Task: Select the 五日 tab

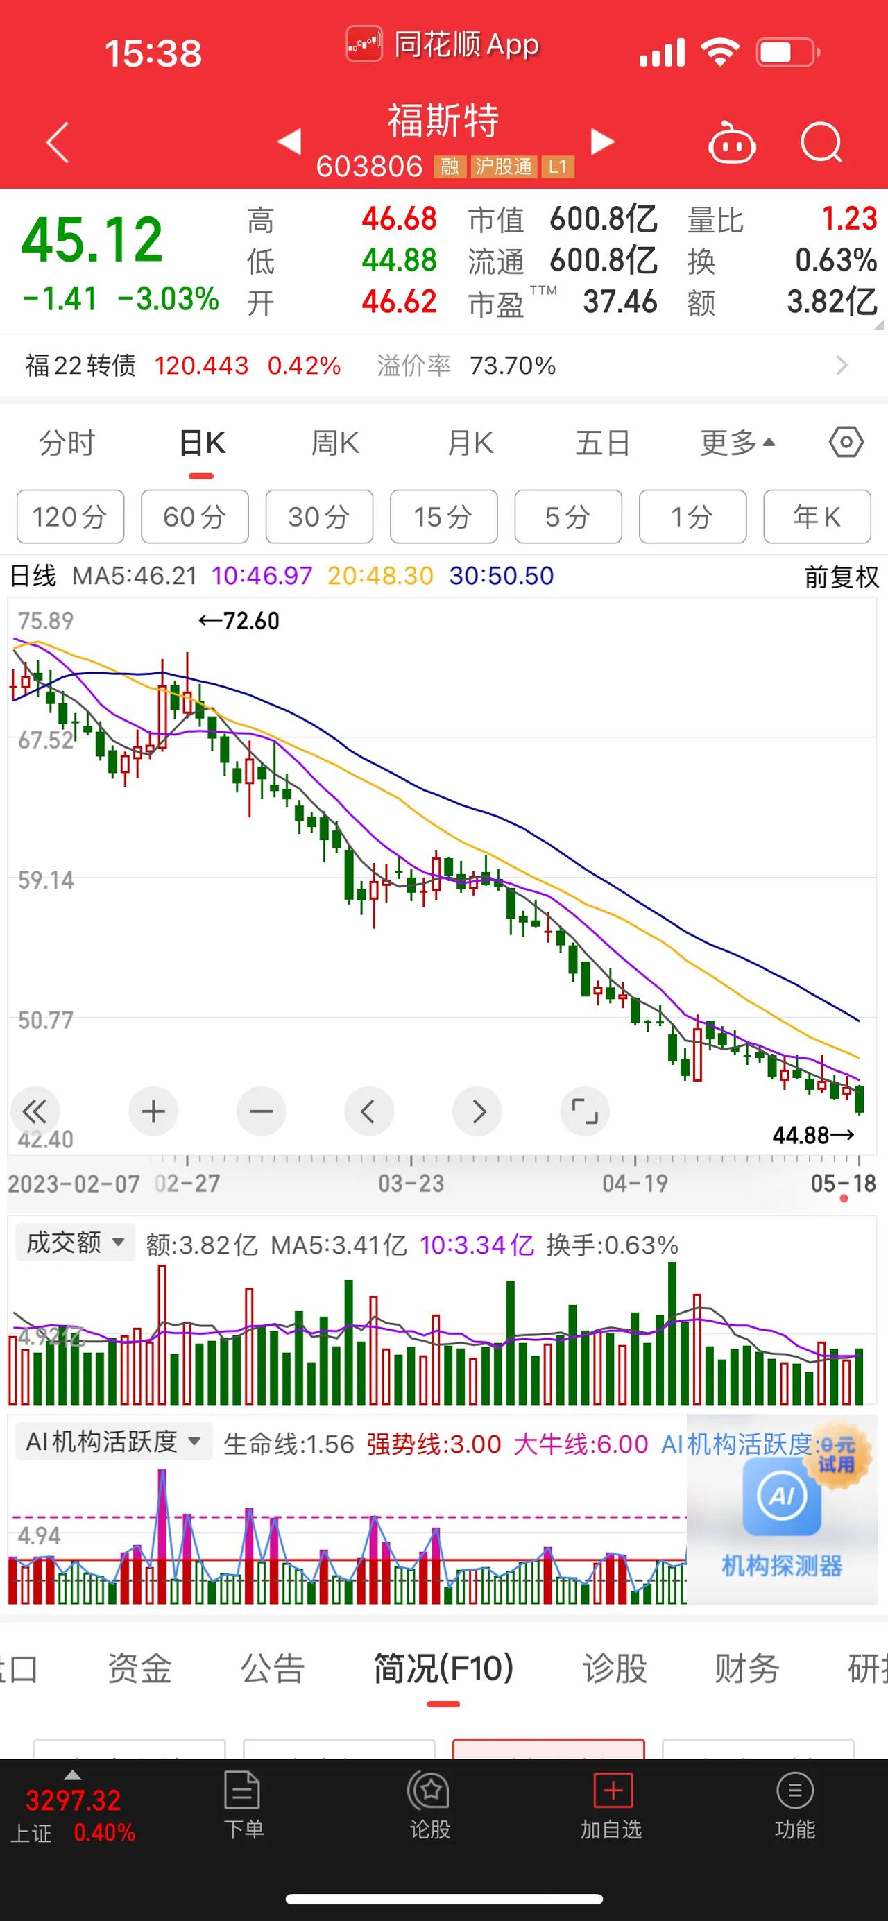Action: tap(602, 443)
